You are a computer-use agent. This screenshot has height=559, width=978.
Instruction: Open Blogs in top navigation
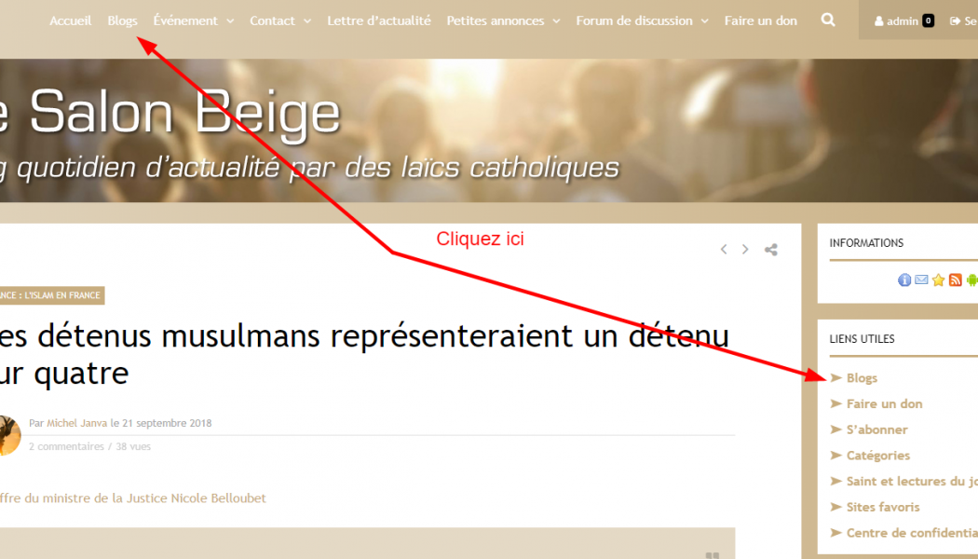point(122,20)
